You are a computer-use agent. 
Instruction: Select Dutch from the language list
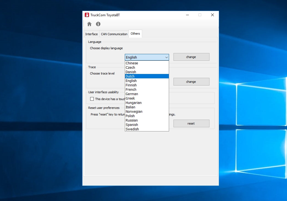pyautogui.click(x=147, y=76)
